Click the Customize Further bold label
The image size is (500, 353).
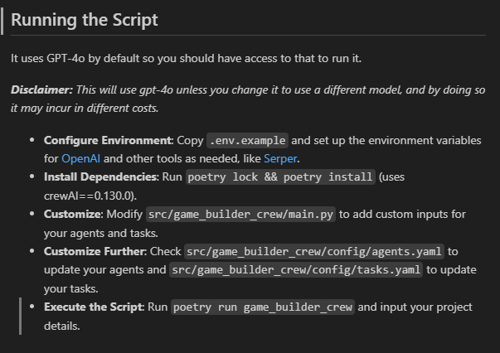(95, 251)
